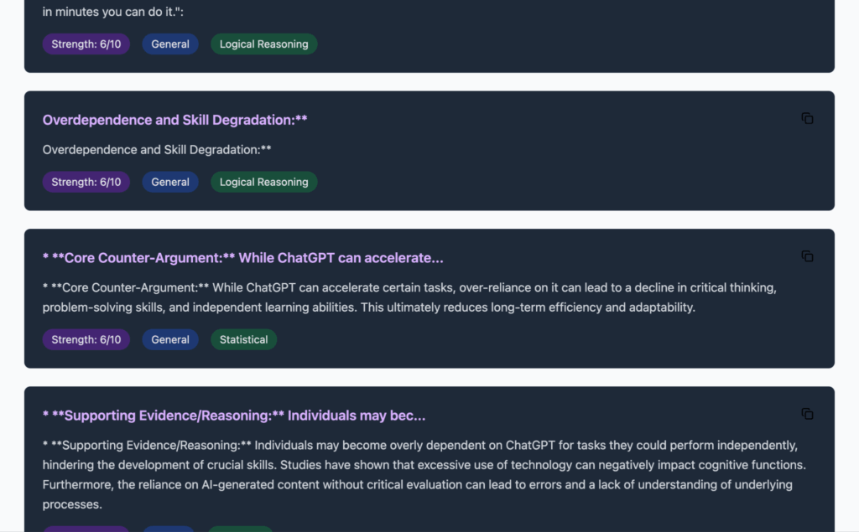Viewport: 859px width, 532px height.
Task: Select Logical Reasoning tag under Overdependence card
Action: click(263, 182)
